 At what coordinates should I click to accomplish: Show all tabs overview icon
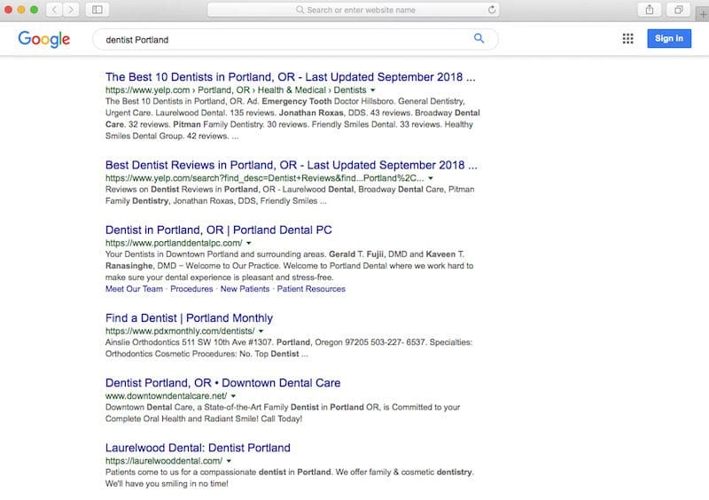pyautogui.click(x=678, y=10)
